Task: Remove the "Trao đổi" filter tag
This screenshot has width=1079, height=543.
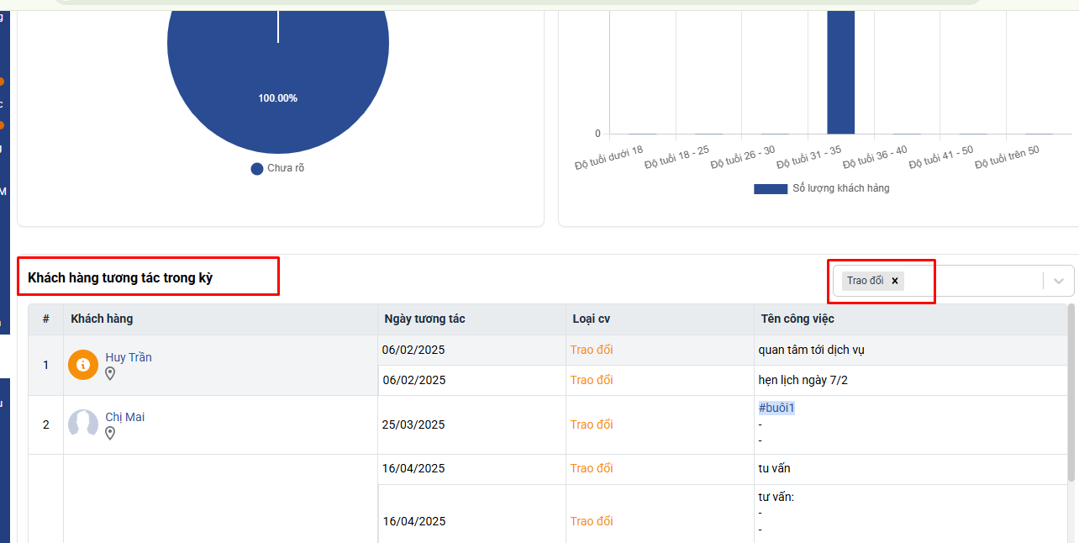Action: click(x=895, y=281)
